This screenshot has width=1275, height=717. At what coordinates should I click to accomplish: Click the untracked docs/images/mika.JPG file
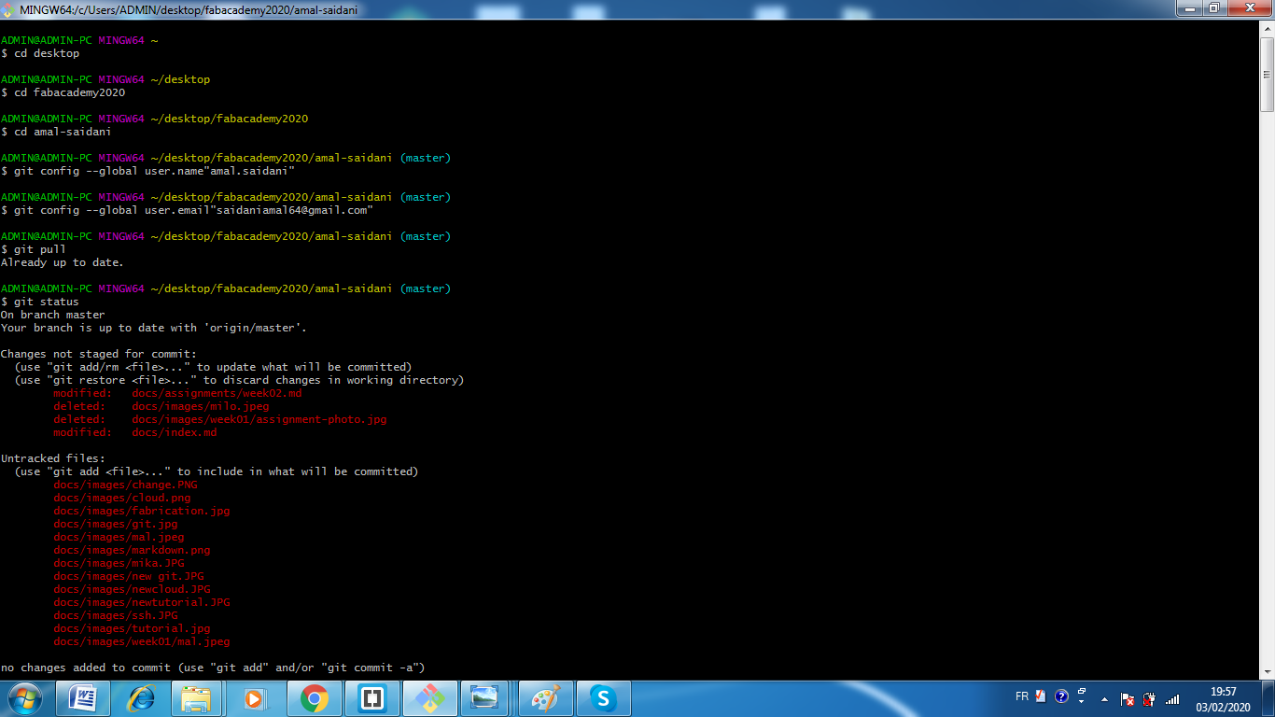click(119, 563)
